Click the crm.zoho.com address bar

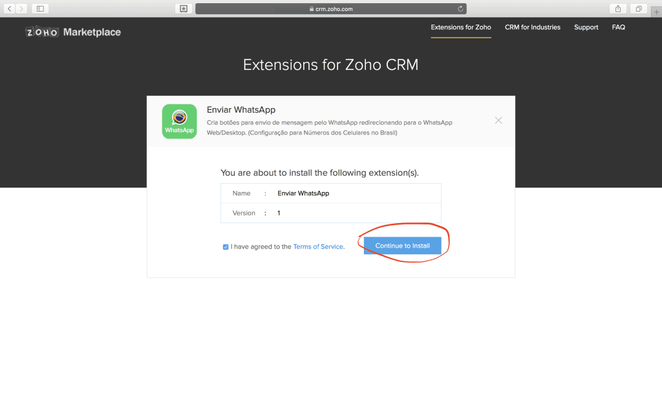[x=330, y=8]
